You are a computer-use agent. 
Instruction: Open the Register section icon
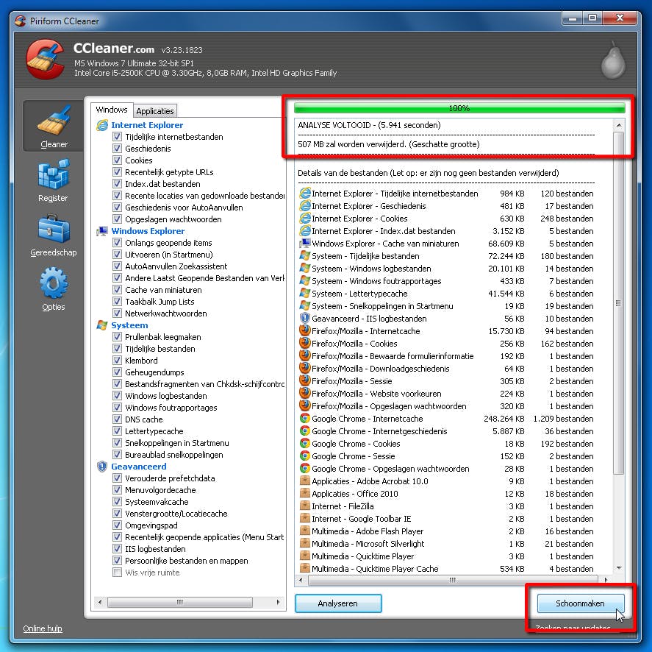click(53, 174)
